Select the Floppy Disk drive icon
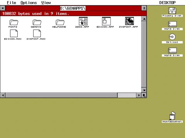Viewport: 185px width, 138px height. 172,12
